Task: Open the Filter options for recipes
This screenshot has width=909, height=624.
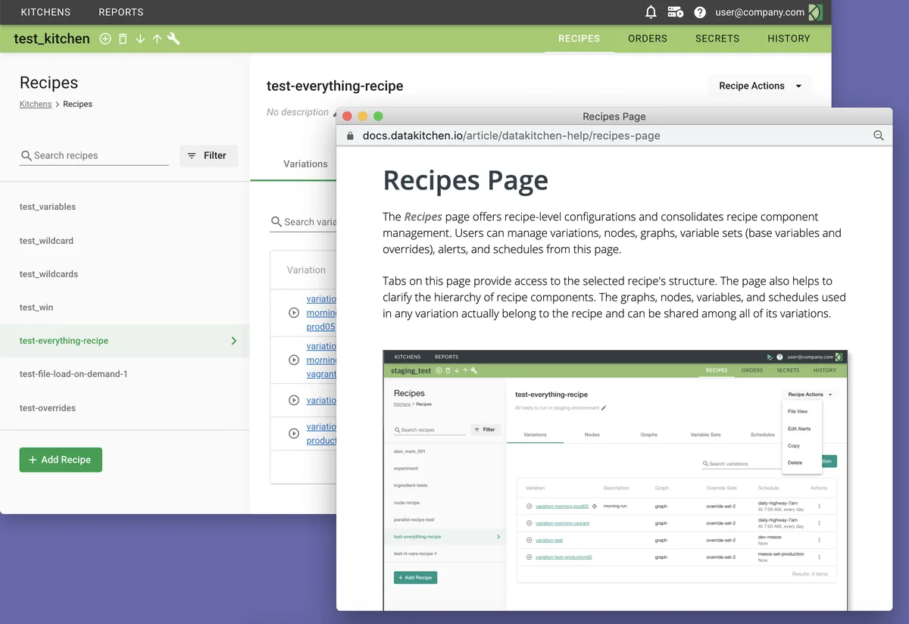Action: [x=208, y=155]
